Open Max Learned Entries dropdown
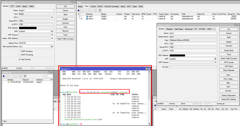 click(x=52, y=46)
